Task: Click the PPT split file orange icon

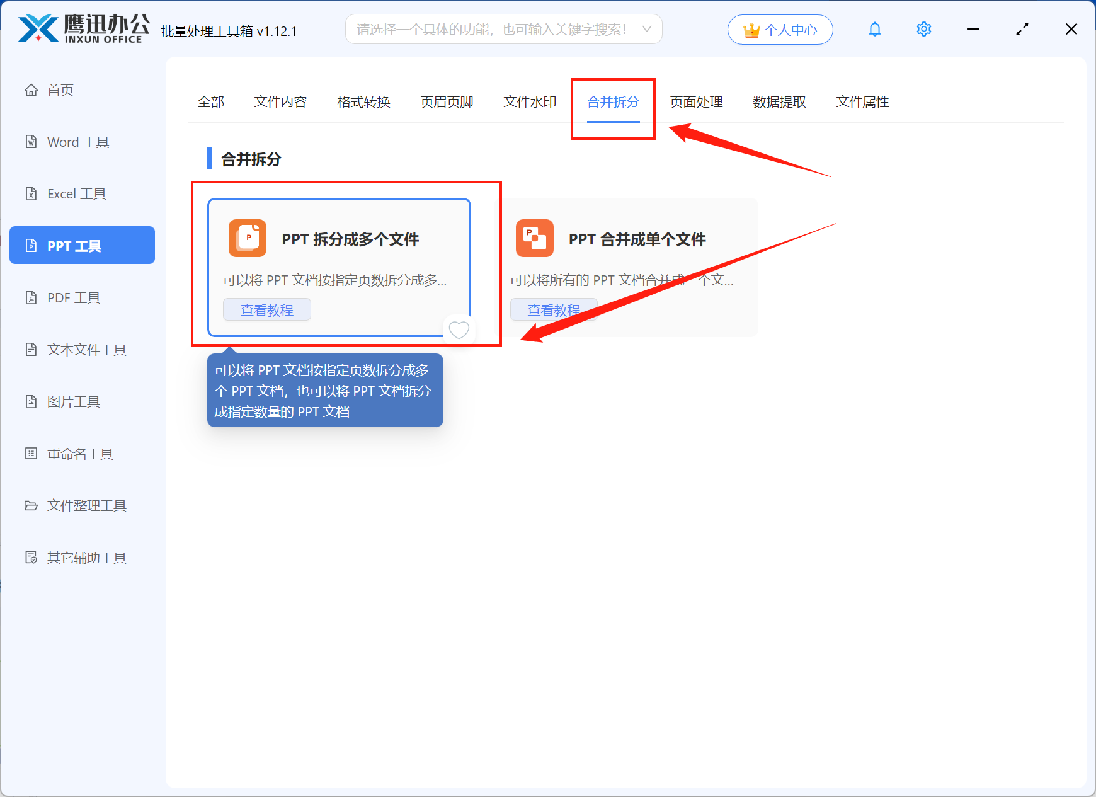Action: (x=248, y=238)
